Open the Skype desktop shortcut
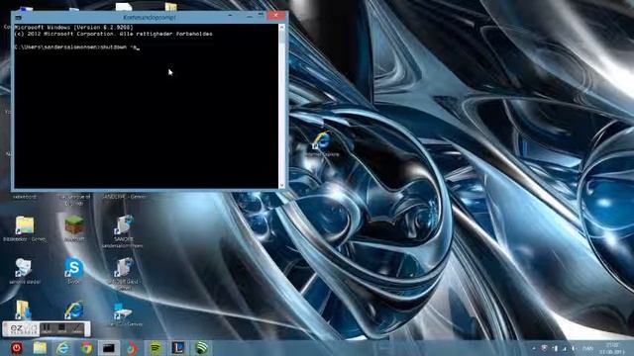 [74, 268]
